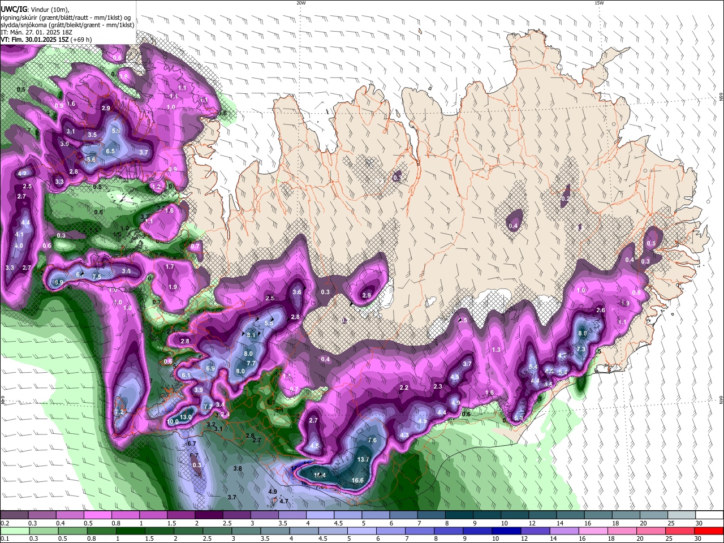The width and height of the screenshot is (724, 543).
Task: Click the 7.3 value below 8.8
Action: pyautogui.click(x=581, y=350)
